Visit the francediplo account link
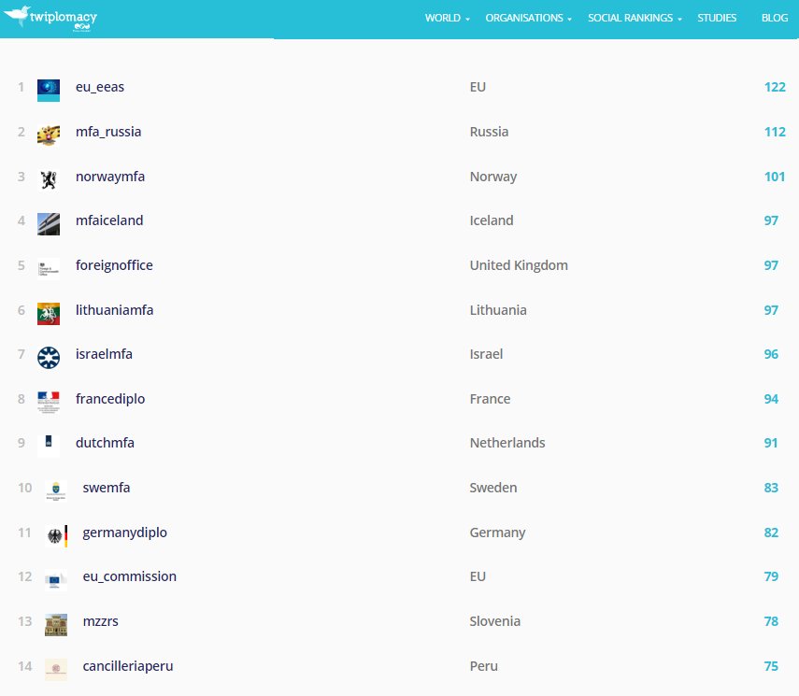This screenshot has height=696, width=799. (x=110, y=399)
